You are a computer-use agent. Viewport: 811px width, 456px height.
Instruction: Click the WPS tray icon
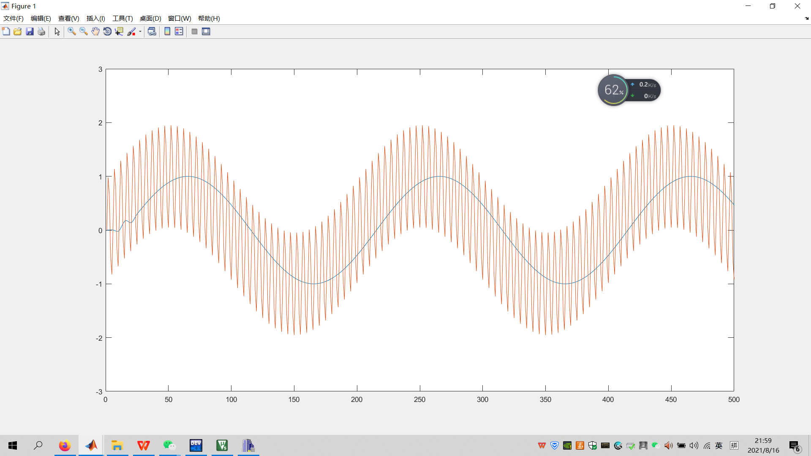(x=542, y=445)
